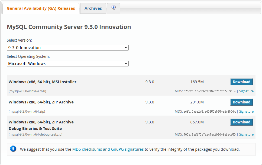Select General Availability (GA) Releases tab
The height and width of the screenshot is (165, 262).
[41, 8]
